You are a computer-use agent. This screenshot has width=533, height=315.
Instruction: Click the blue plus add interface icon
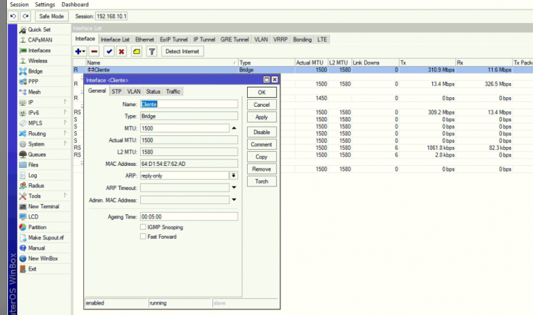click(78, 51)
